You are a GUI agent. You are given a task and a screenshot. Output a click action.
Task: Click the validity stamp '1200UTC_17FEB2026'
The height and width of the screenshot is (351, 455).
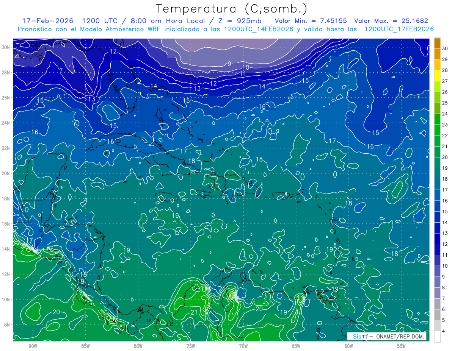399,29
